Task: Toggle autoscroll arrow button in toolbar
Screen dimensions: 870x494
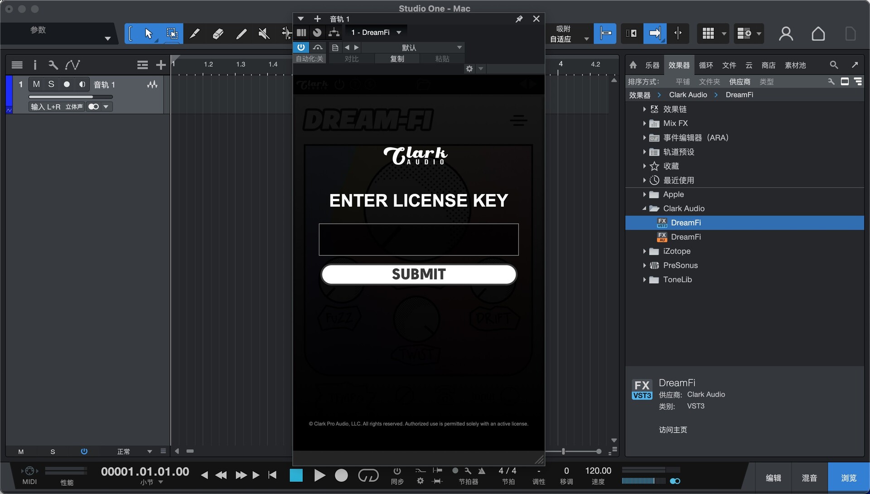Action: coord(654,34)
